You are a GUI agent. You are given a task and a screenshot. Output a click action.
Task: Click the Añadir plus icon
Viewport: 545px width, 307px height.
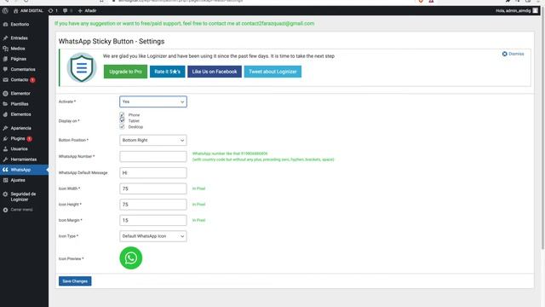click(x=80, y=11)
